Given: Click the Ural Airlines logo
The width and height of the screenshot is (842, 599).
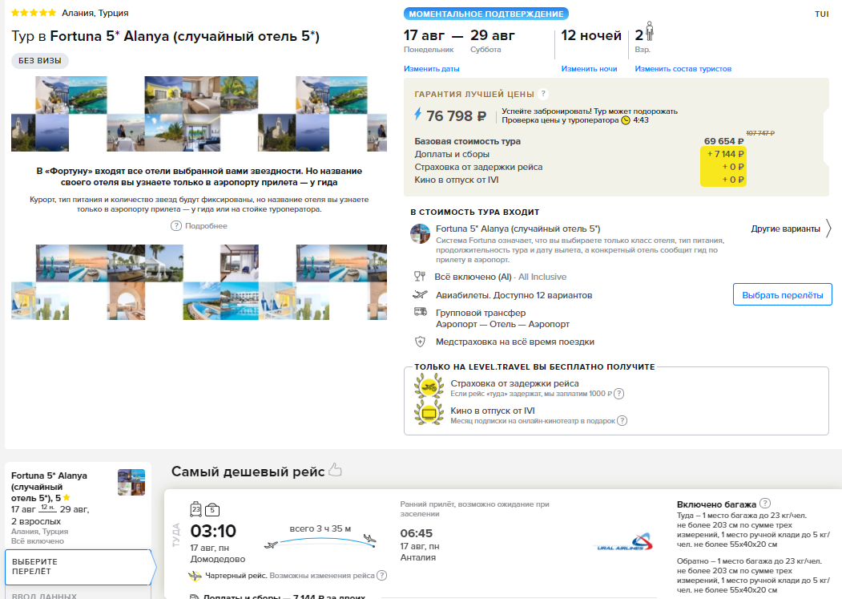Looking at the screenshot, I should [x=625, y=542].
